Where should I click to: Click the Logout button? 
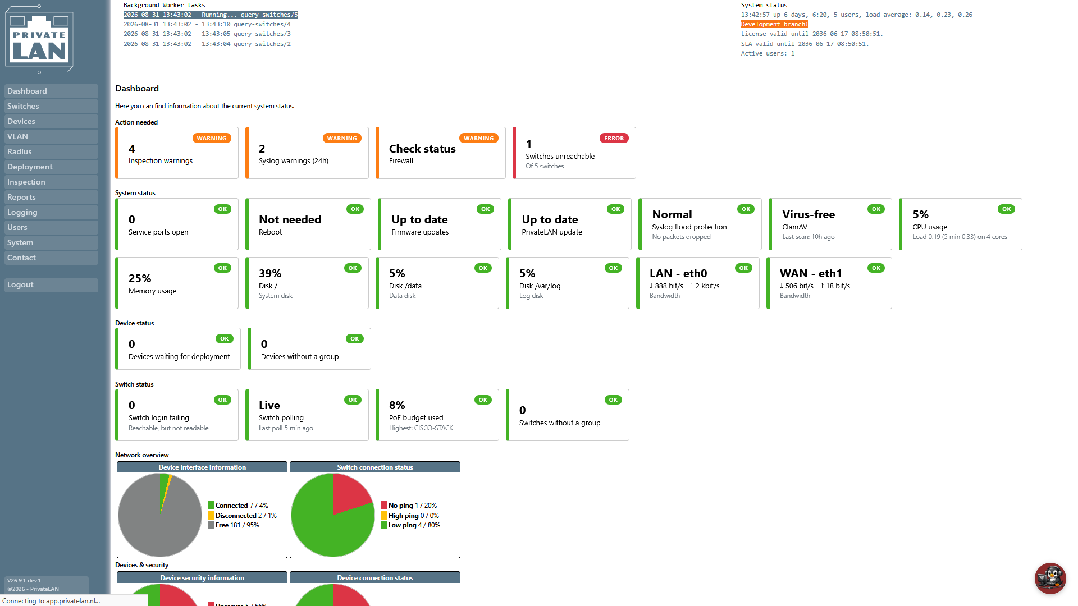click(51, 284)
